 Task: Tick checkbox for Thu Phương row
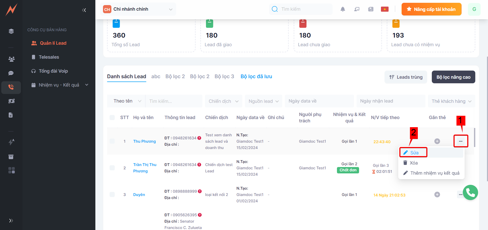point(112,141)
